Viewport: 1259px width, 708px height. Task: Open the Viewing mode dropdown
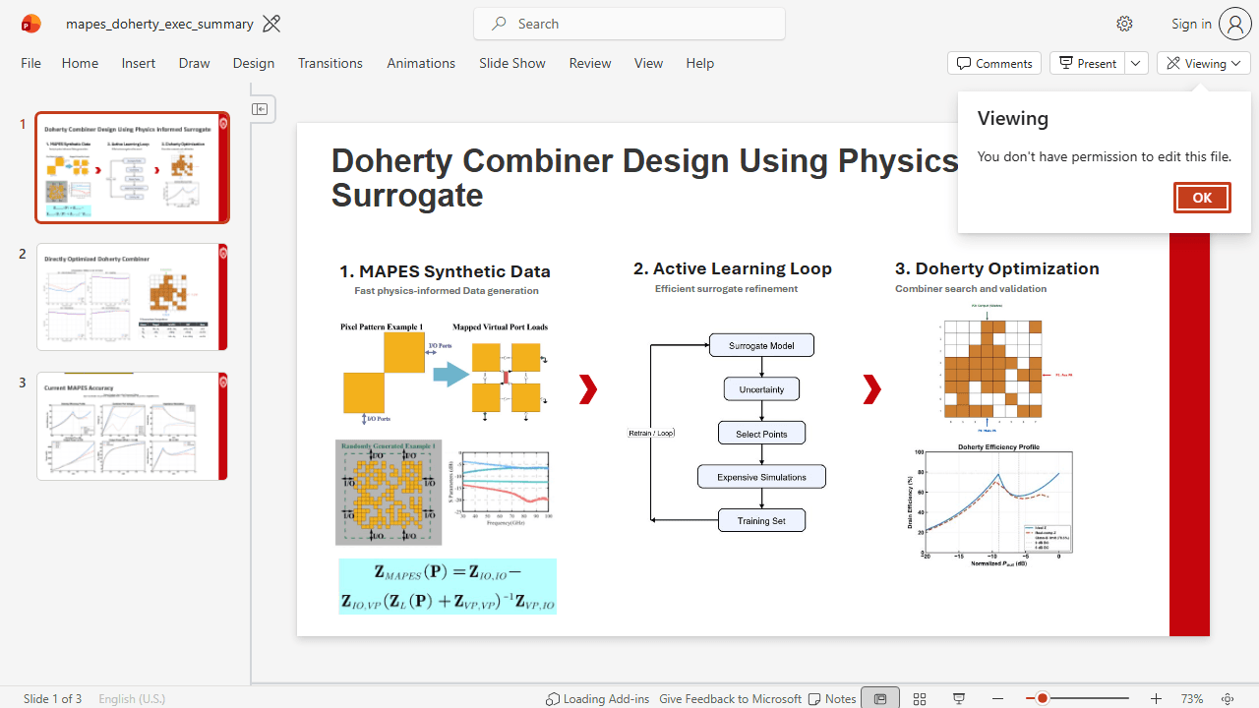coord(1204,63)
